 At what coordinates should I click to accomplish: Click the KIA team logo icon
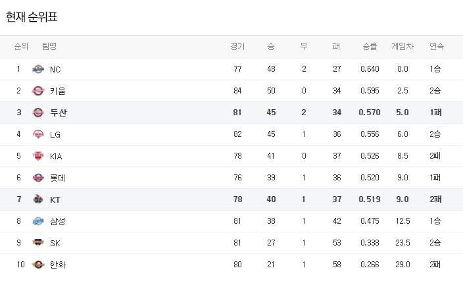(38, 156)
